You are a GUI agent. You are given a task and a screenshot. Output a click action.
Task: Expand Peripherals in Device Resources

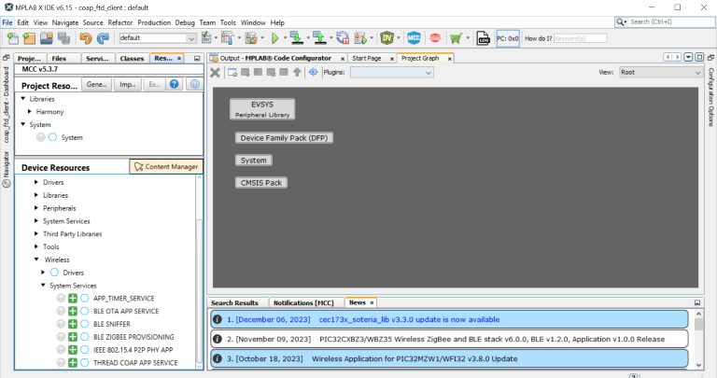[36, 208]
